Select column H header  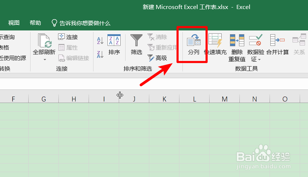coord(74,99)
